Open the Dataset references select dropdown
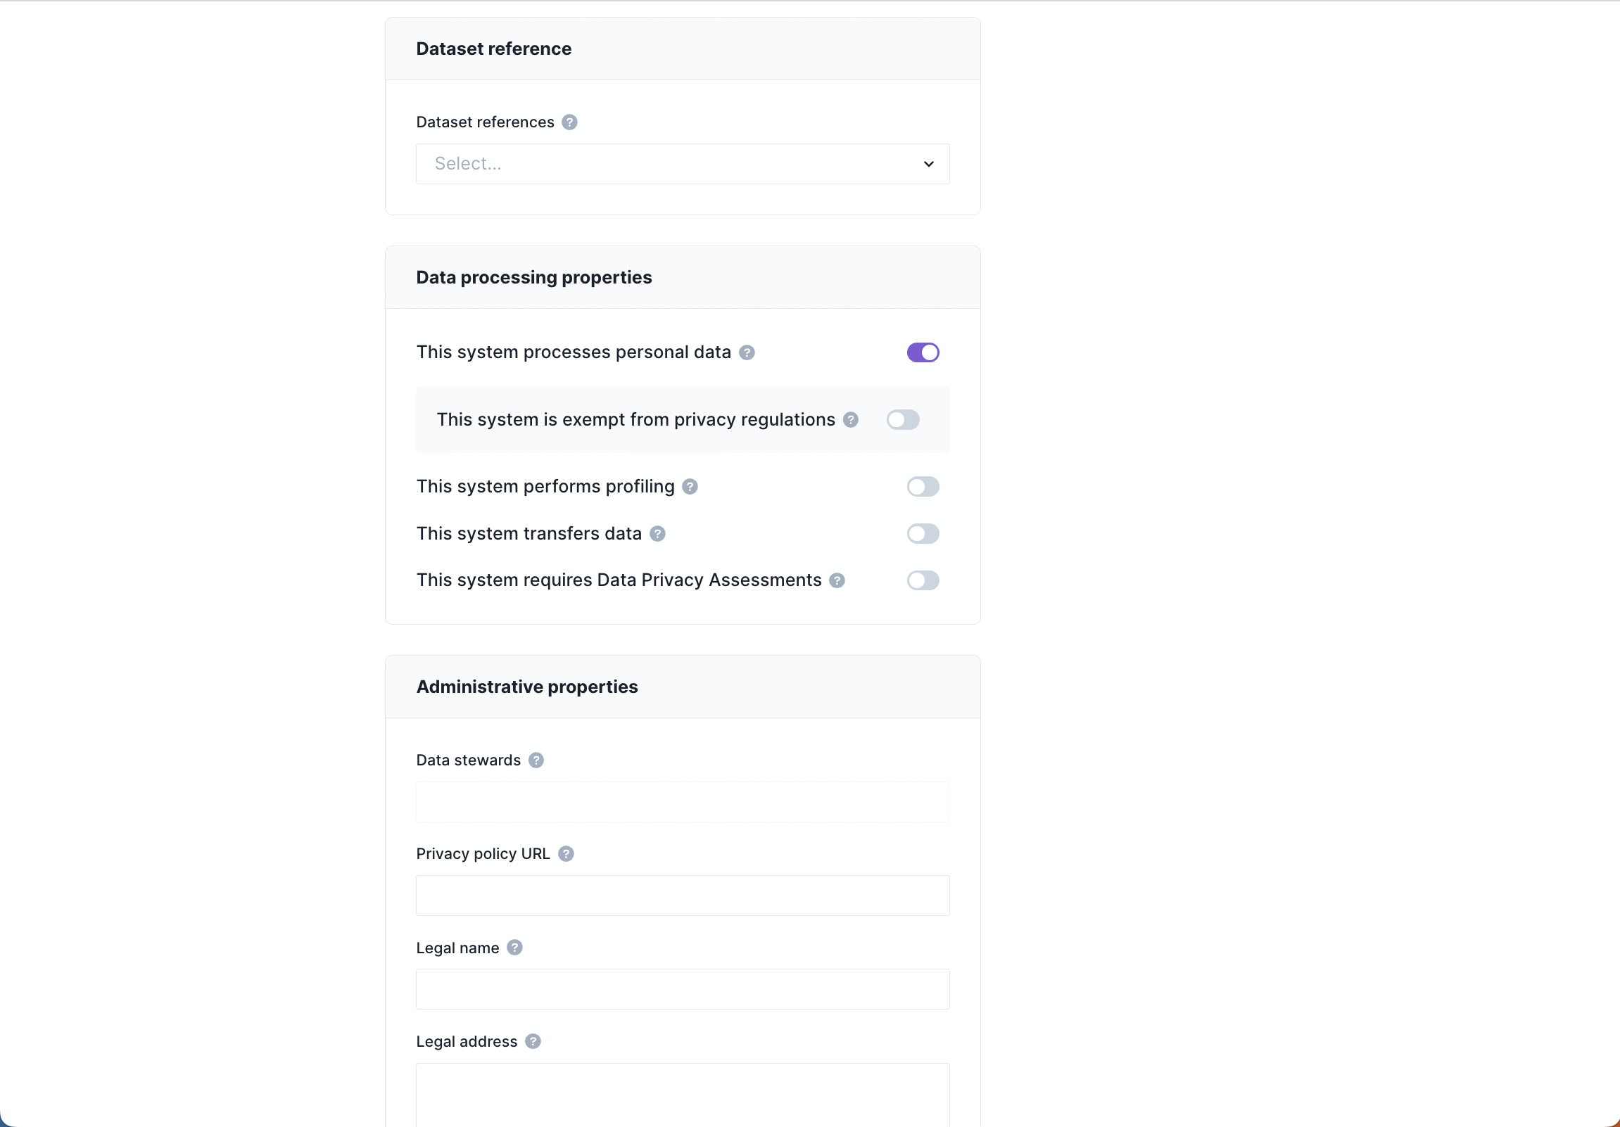 683,165
